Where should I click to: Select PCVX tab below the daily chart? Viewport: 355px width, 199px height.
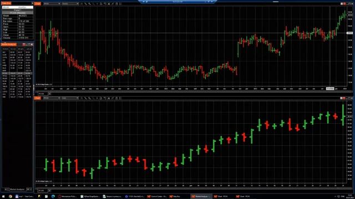[x=43, y=191]
